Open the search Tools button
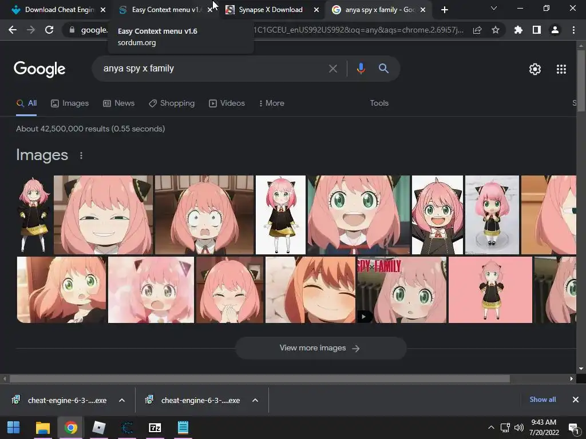The height and width of the screenshot is (439, 586). pyautogui.click(x=379, y=103)
